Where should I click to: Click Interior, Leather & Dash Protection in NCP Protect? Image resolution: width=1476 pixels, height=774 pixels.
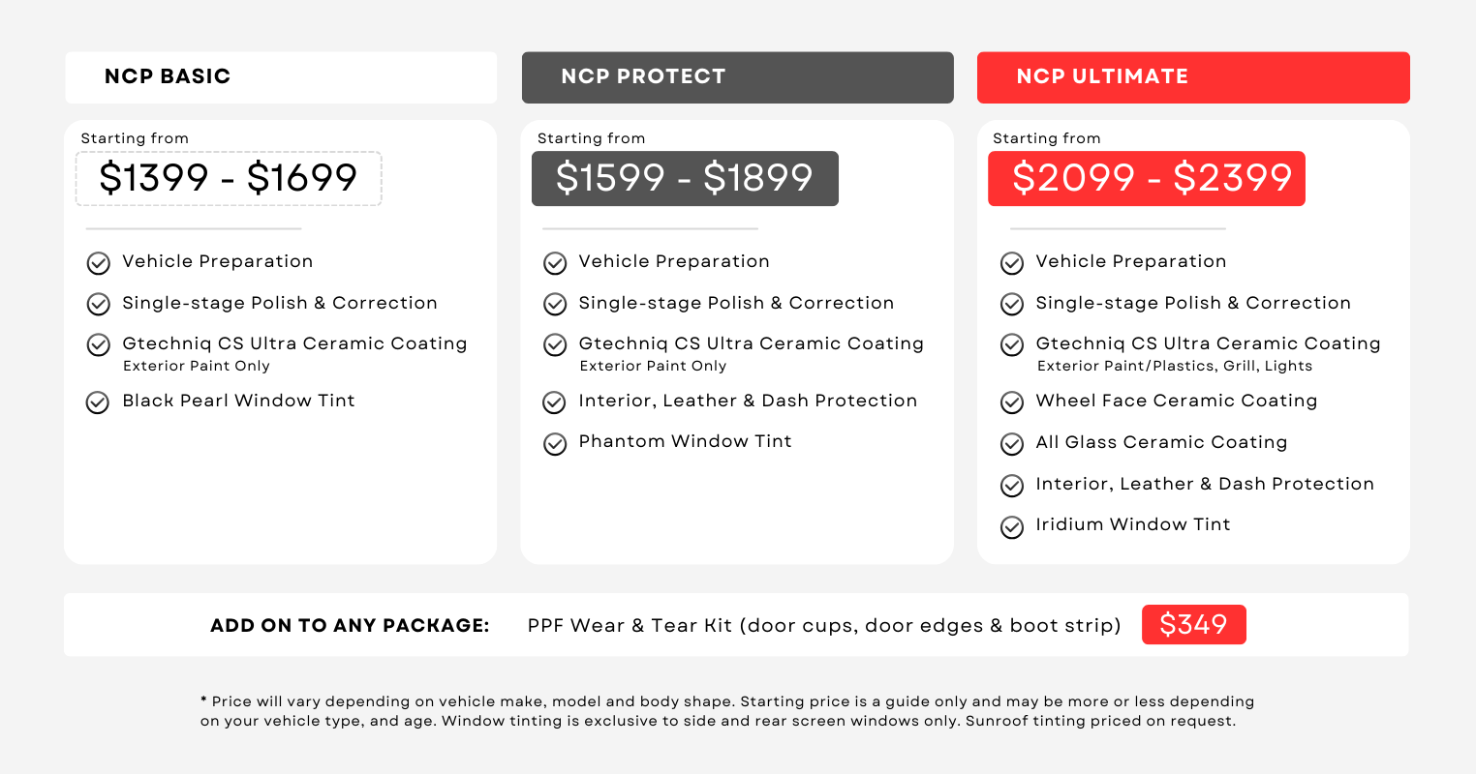click(x=748, y=401)
